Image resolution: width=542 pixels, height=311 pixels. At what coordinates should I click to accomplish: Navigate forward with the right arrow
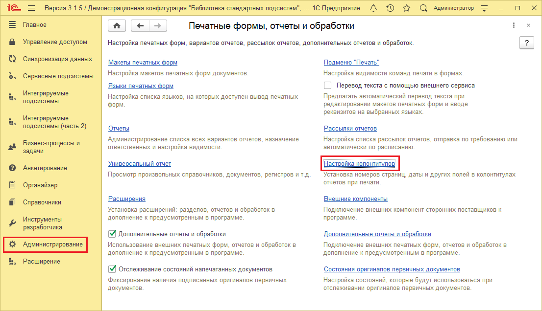coord(158,25)
